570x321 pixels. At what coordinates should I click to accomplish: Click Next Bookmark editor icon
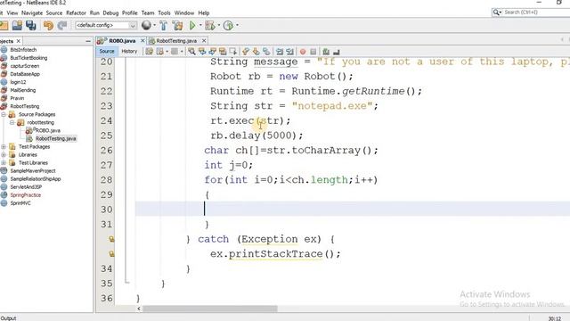tap(256, 52)
